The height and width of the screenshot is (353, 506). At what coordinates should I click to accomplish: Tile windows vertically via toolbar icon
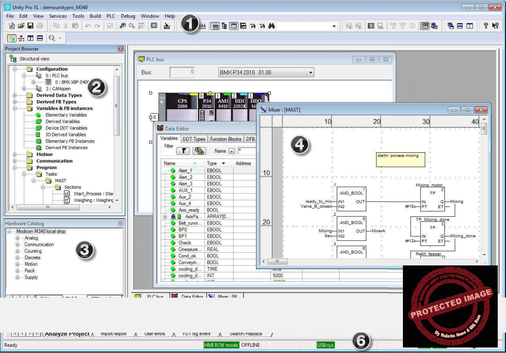[x=470, y=26]
